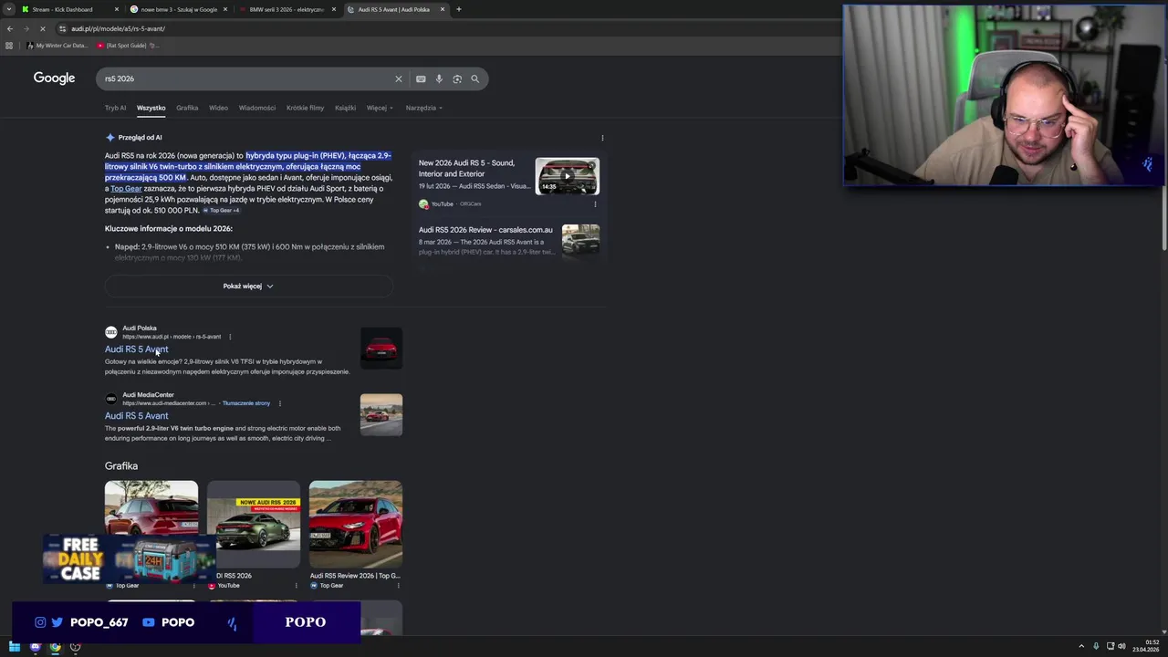Show hidden system tray icons
The width and height of the screenshot is (1168, 657).
pos(1081,647)
